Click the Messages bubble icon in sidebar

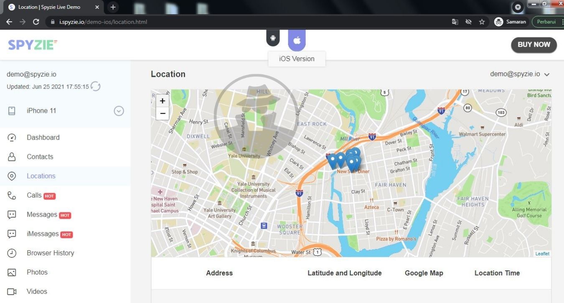(x=12, y=215)
